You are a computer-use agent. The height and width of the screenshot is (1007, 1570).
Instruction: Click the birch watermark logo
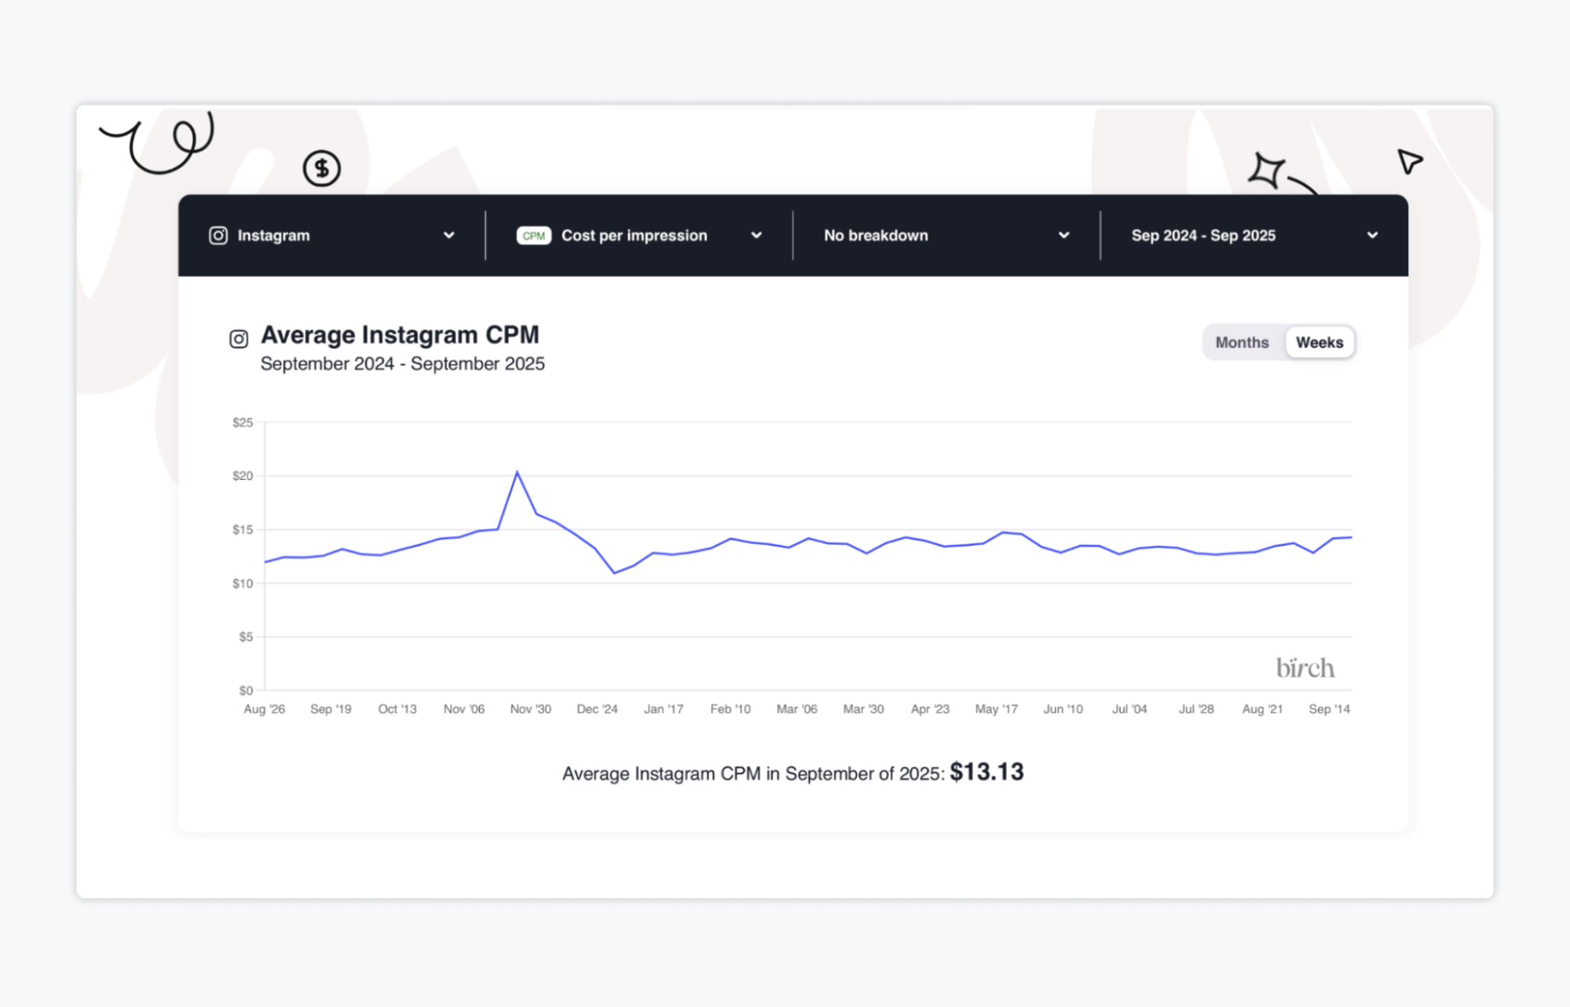pyautogui.click(x=1305, y=668)
